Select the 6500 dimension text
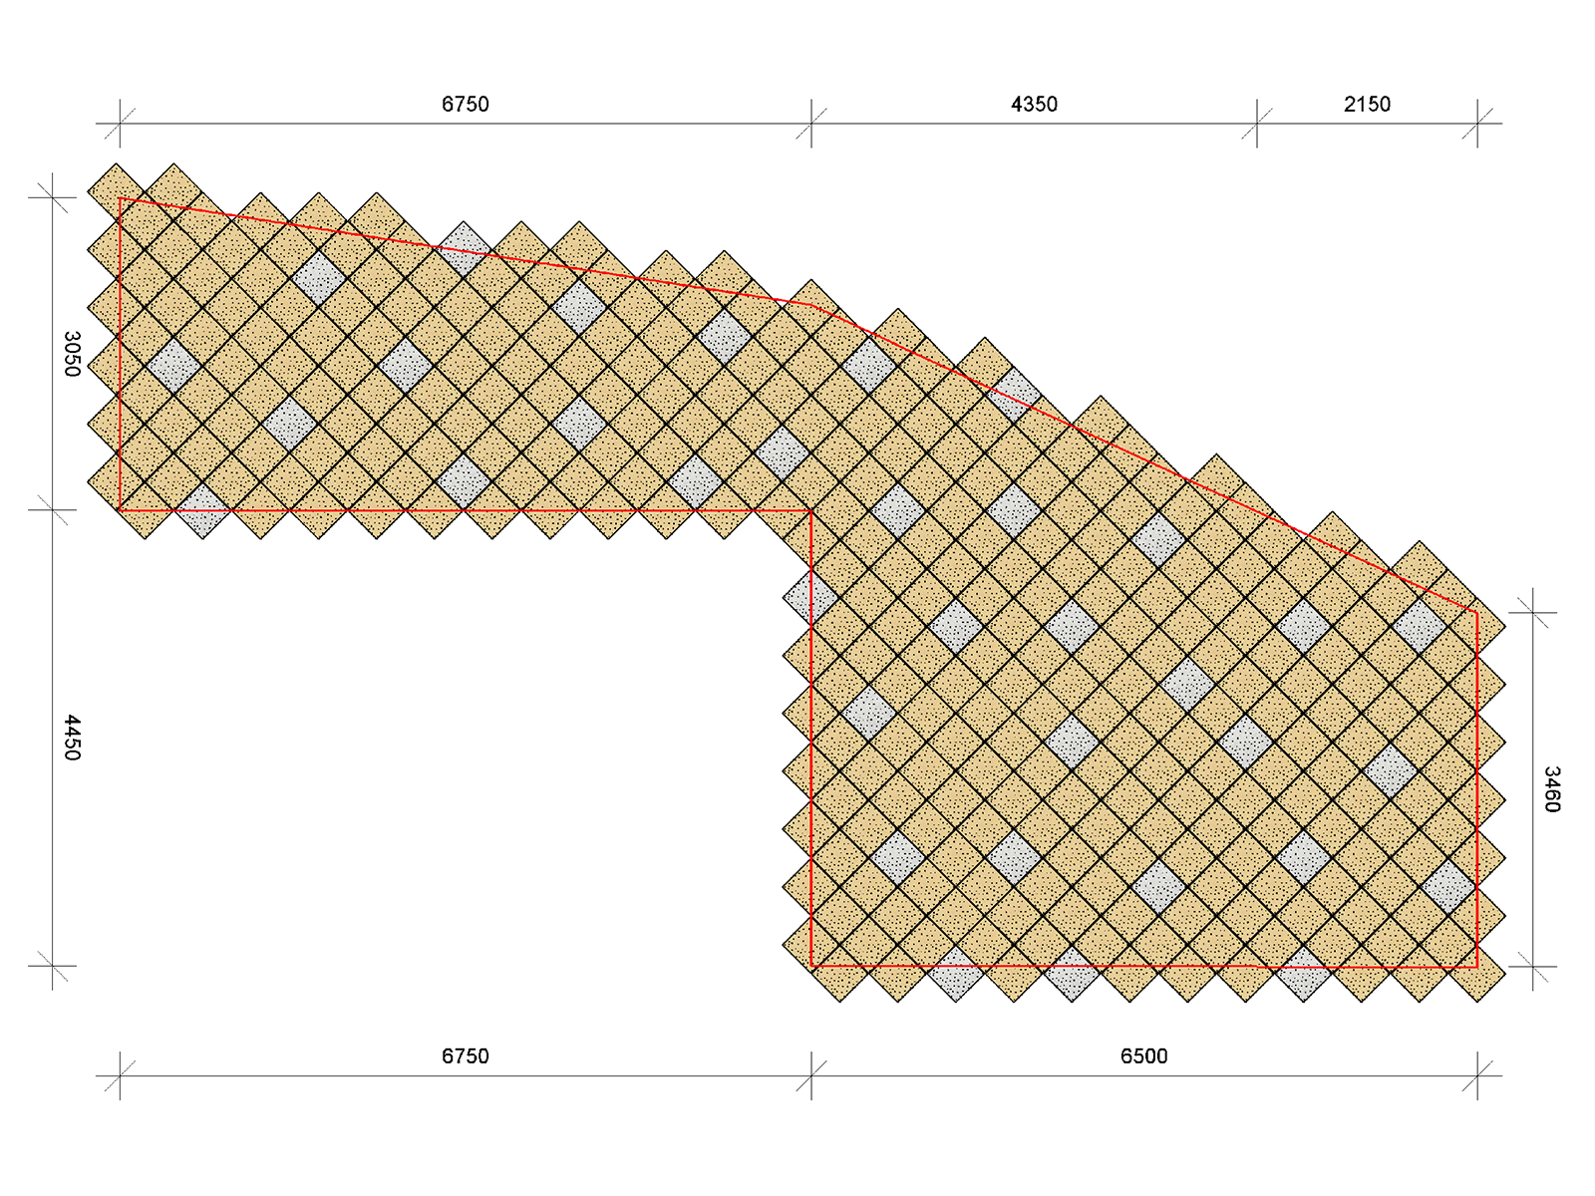 (1143, 1055)
